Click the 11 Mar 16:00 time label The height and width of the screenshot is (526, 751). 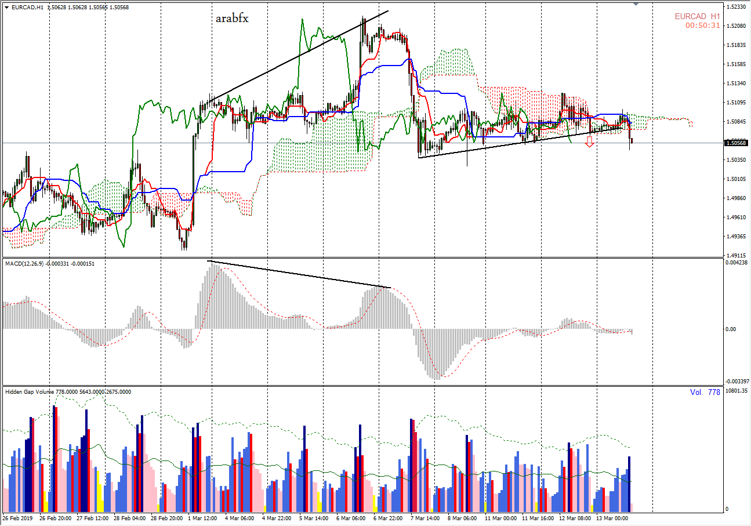click(x=538, y=518)
